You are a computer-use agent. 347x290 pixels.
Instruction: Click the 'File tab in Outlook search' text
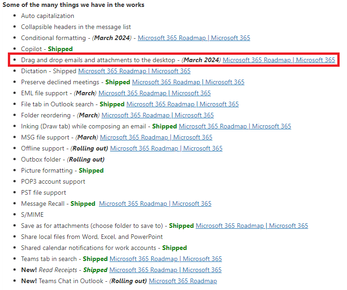click(57, 104)
